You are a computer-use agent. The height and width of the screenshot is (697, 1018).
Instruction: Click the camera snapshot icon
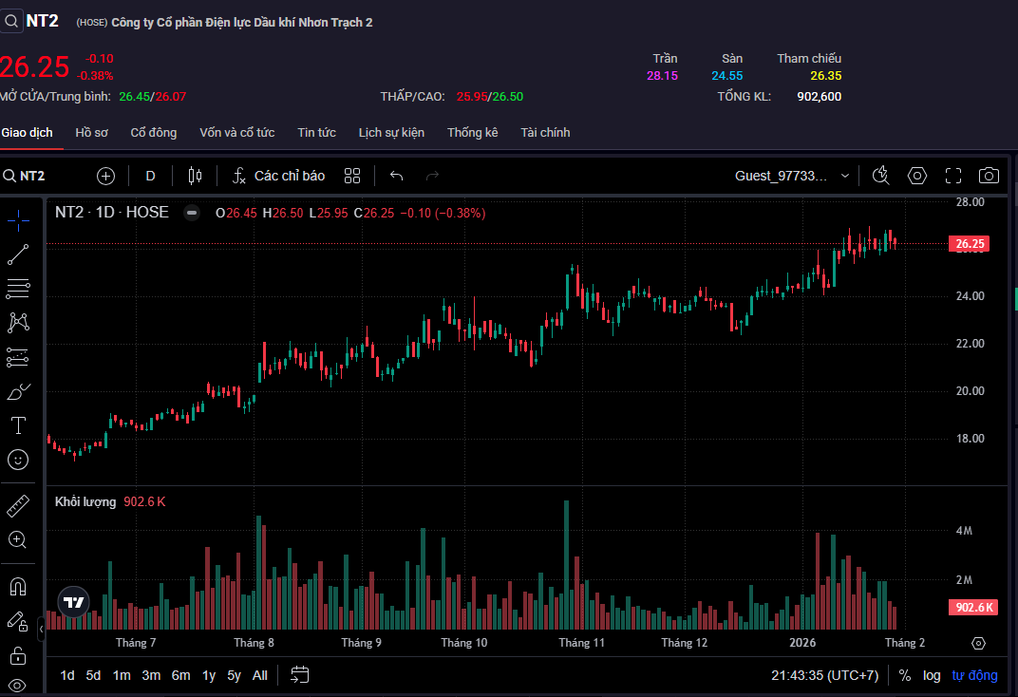click(x=989, y=176)
